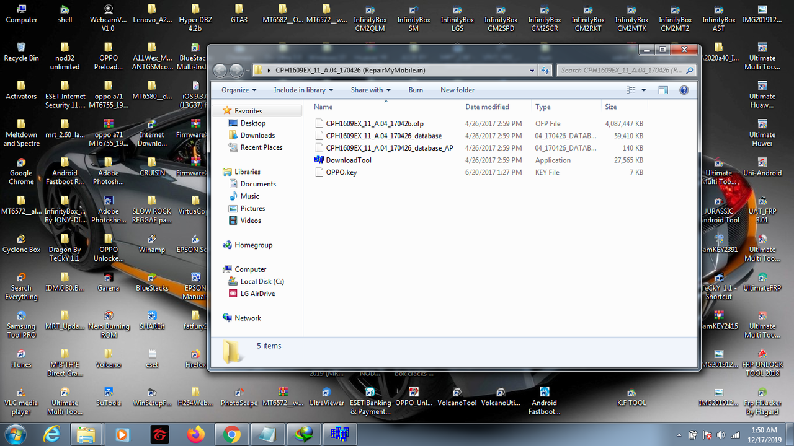Select the UltimateFRP desktop shortcut
The height and width of the screenshot is (446, 794).
(762, 282)
